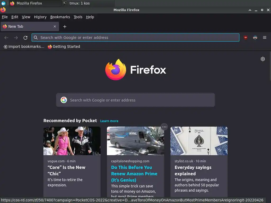Reload the current page

(x=25, y=38)
